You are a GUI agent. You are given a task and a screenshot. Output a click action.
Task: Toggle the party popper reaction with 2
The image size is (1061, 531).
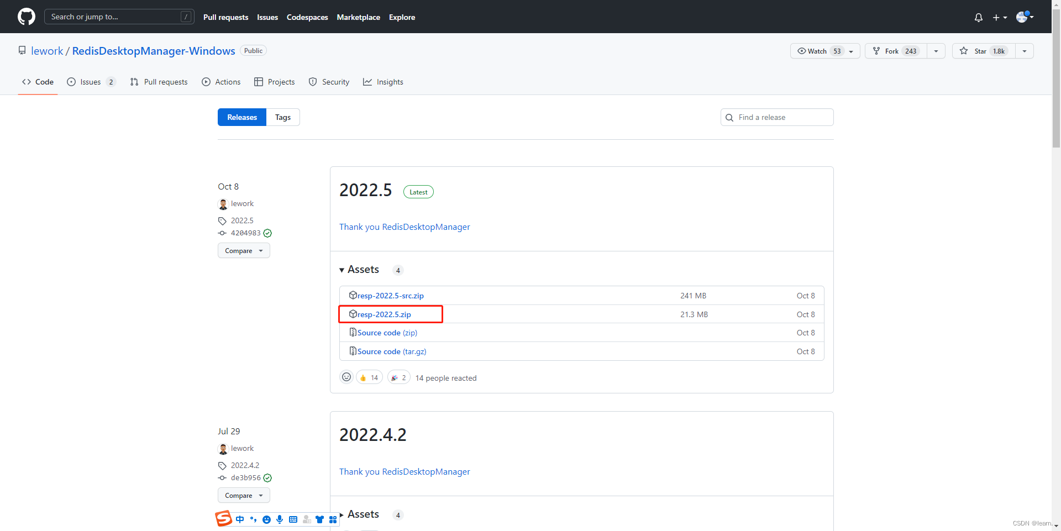tap(399, 377)
